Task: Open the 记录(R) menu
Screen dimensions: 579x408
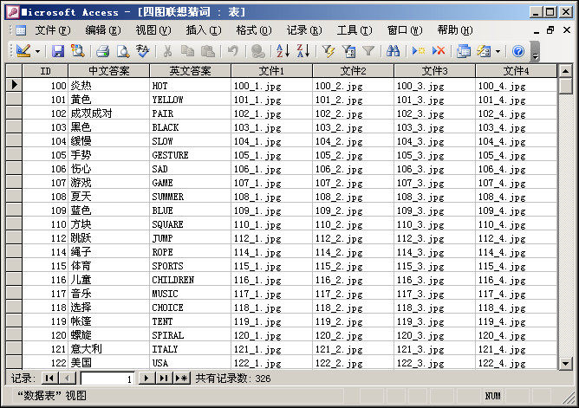Action: coord(304,30)
